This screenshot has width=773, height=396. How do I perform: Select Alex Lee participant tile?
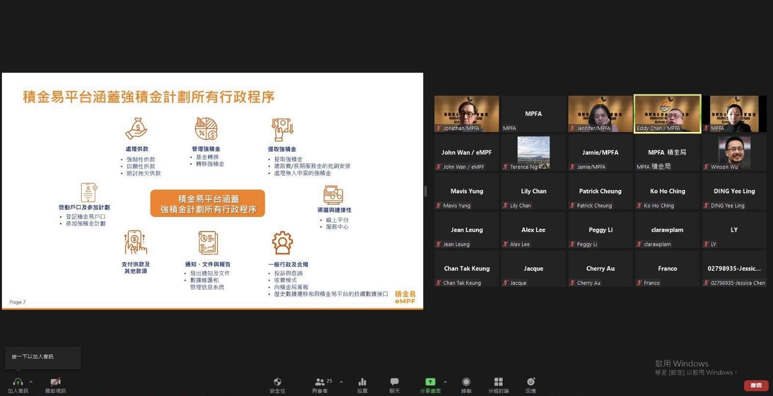[x=534, y=230]
